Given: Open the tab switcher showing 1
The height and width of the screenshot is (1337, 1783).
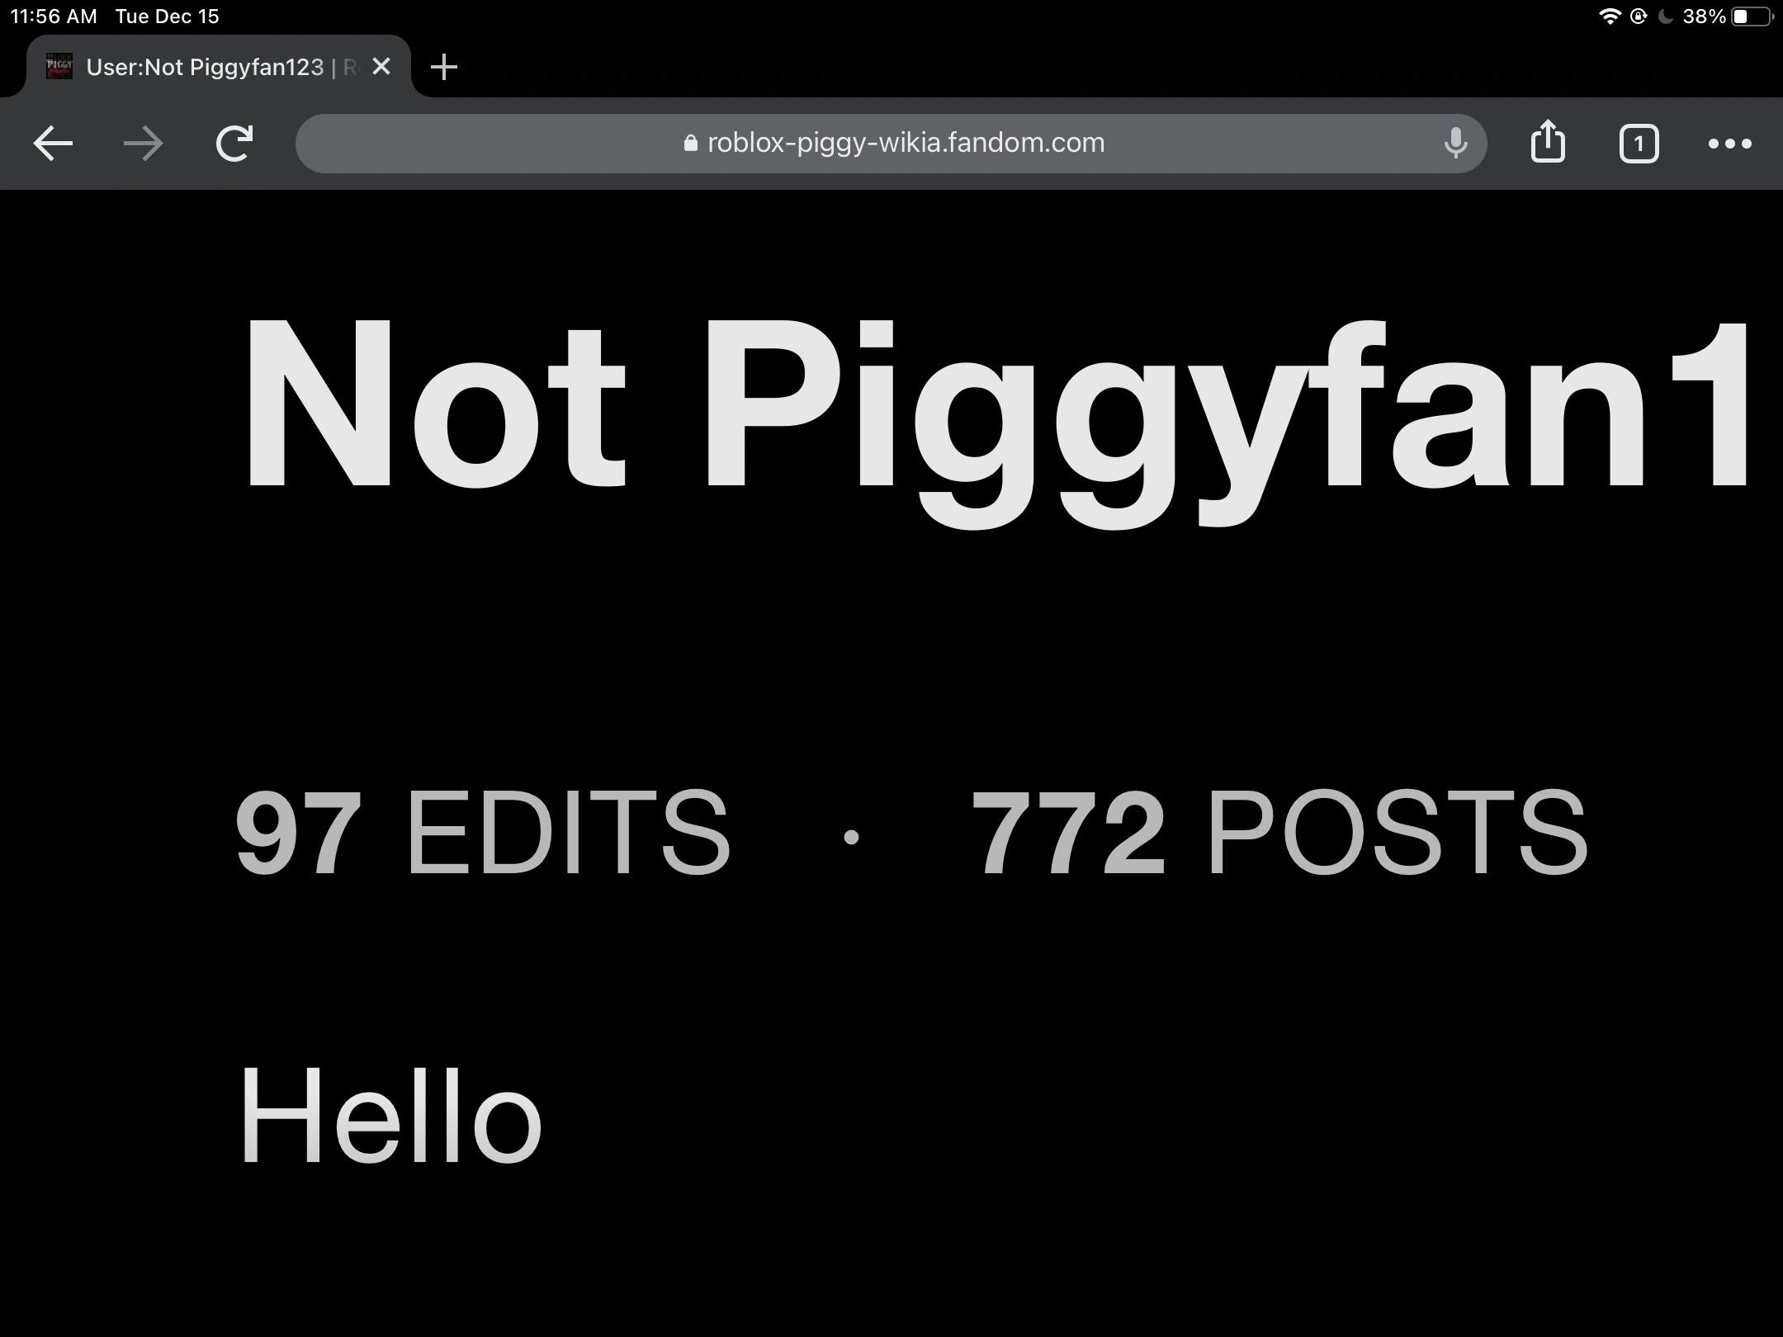Looking at the screenshot, I should click(1639, 144).
